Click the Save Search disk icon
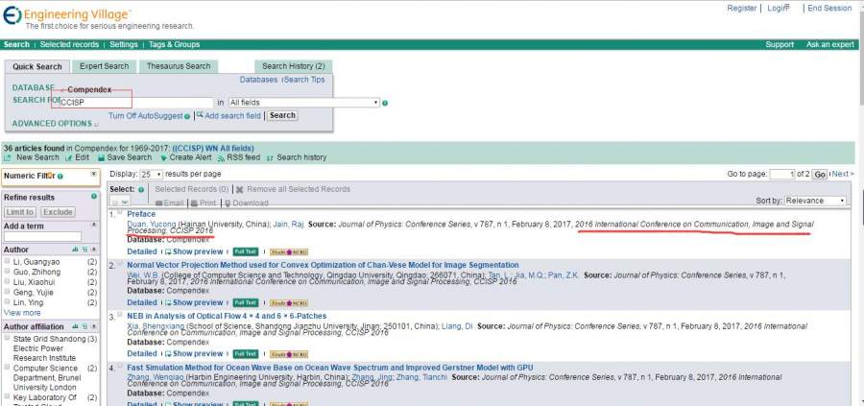This screenshot has height=406, width=864. pyautogui.click(x=100, y=157)
